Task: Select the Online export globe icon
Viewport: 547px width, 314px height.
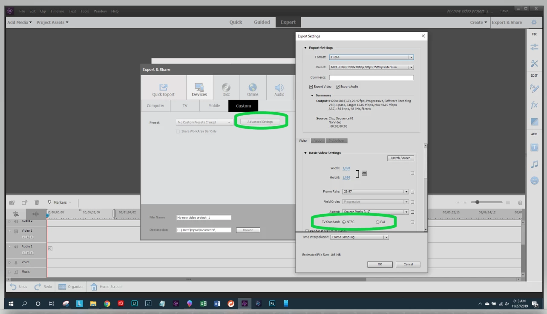Action: point(253,87)
